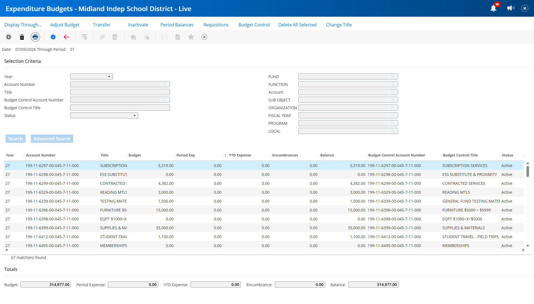The image size is (534, 304).
Task: Click the red Back arrow icon
Action: (66, 37)
